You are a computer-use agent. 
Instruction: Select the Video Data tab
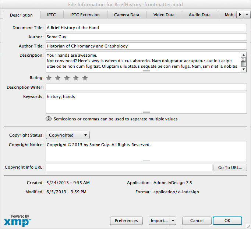tap(164, 15)
